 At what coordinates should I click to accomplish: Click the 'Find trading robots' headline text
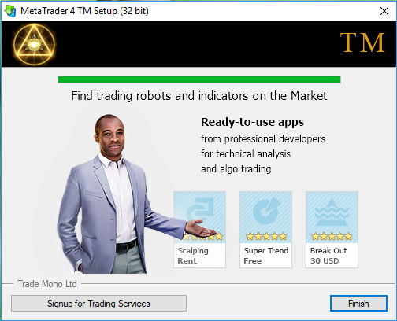199,96
